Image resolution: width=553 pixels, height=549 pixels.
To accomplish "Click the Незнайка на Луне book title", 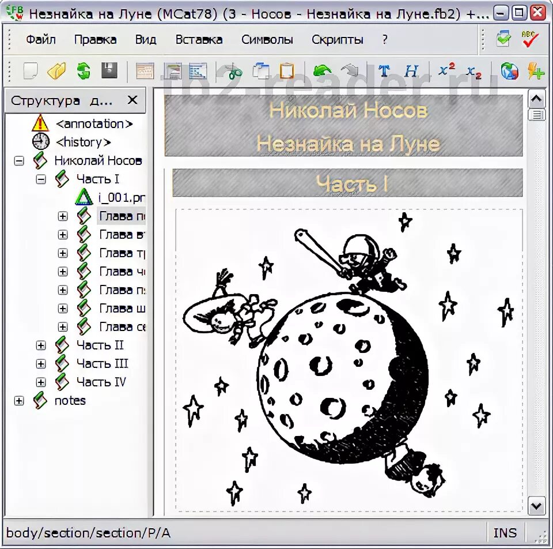I will (x=349, y=144).
